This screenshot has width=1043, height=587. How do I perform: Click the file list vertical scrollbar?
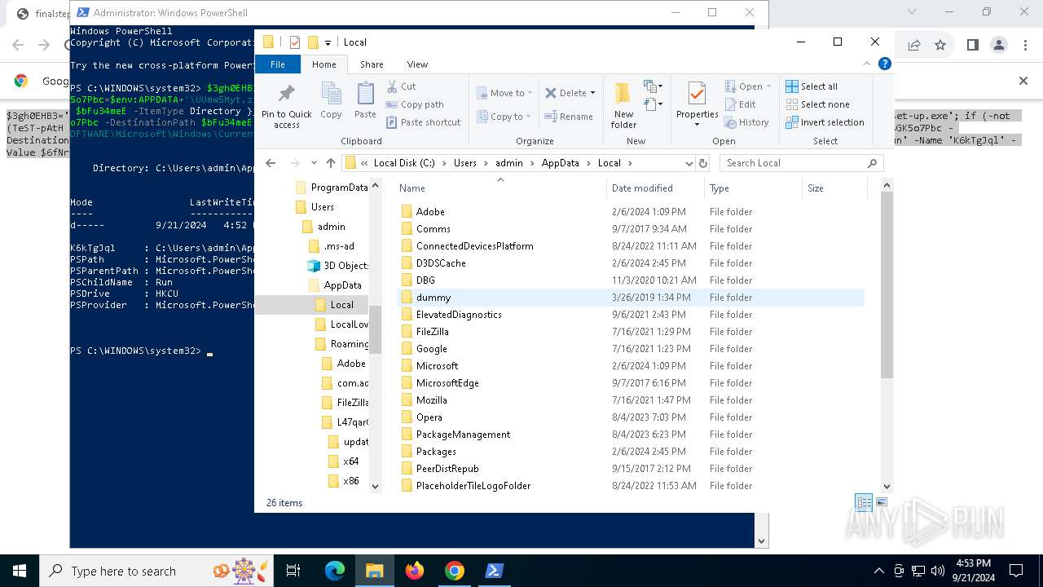pos(887,285)
